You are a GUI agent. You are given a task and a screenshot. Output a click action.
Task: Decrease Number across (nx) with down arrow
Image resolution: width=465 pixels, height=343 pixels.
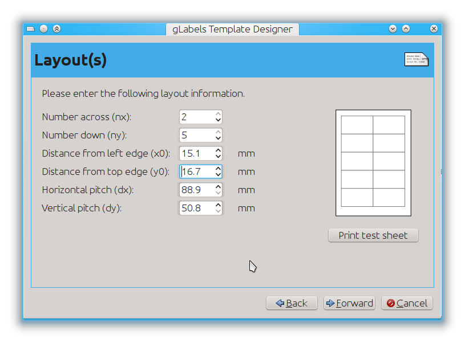219,120
